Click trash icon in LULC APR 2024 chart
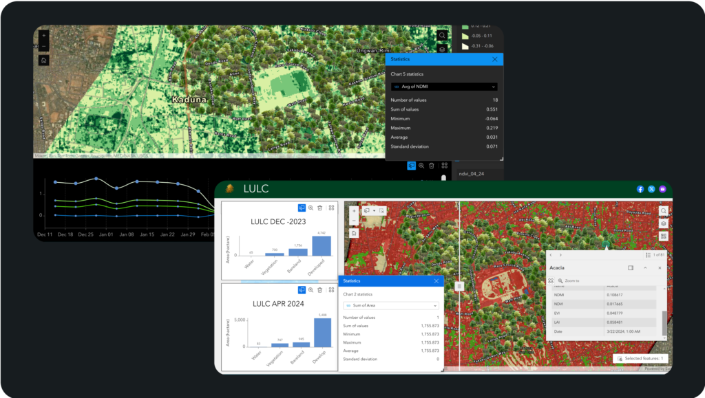Screen dimensions: 705x398 [320, 291]
